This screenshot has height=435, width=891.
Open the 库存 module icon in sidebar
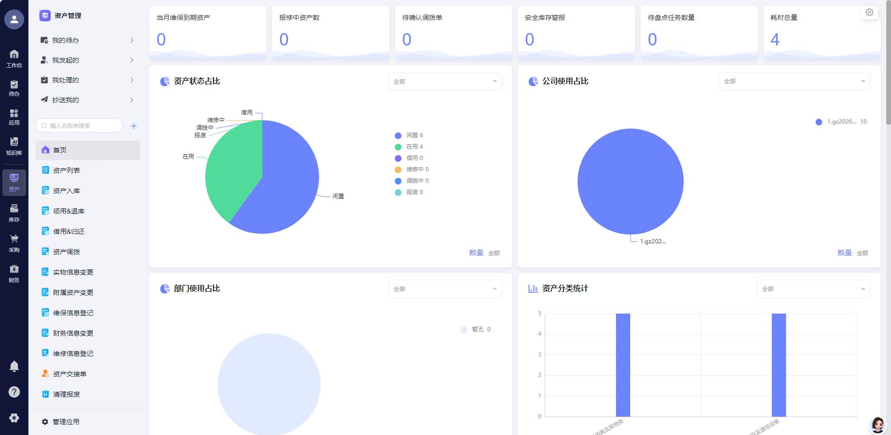[14, 212]
